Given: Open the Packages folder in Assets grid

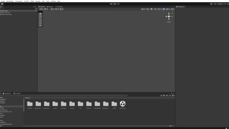Looking at the screenshot, I should [64, 105].
